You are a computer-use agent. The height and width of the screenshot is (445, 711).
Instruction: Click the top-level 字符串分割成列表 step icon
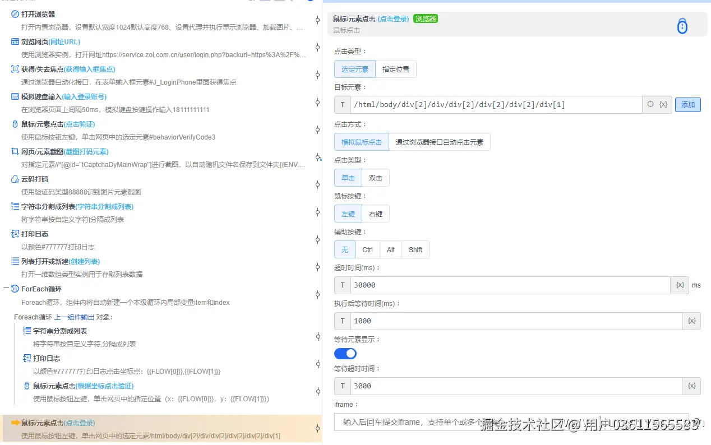15,206
